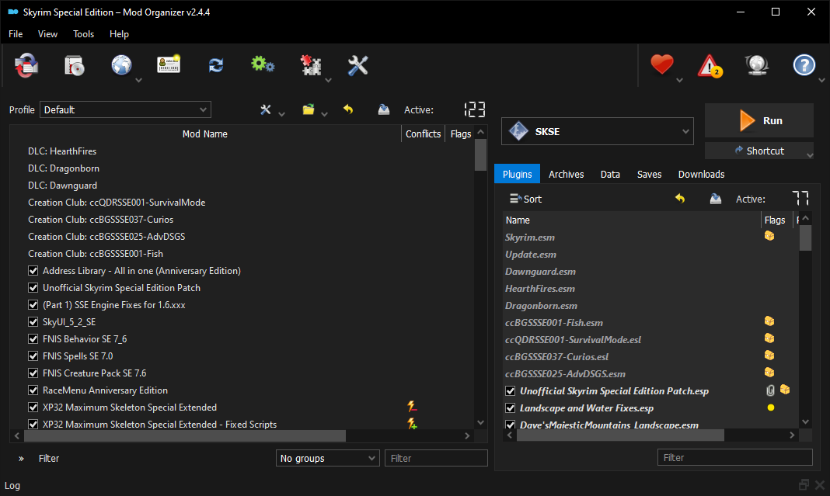
Task: Open the Profile Default dropdown
Action: point(125,109)
